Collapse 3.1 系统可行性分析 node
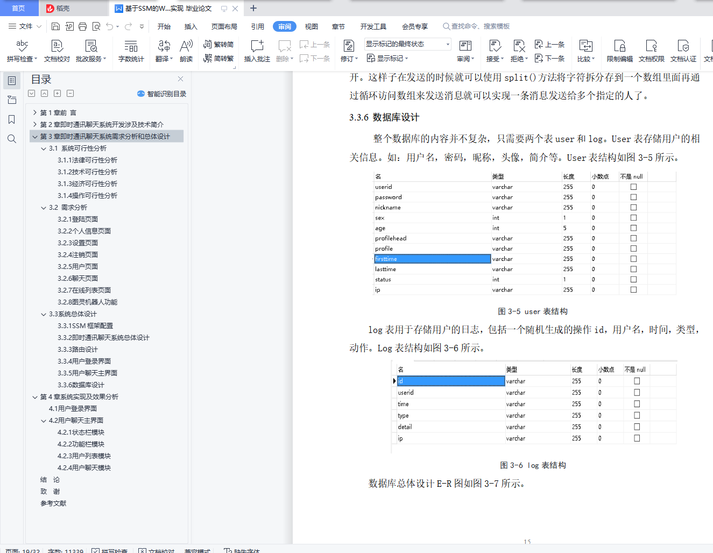713x553 pixels. point(44,148)
